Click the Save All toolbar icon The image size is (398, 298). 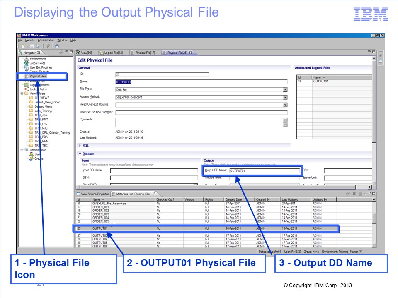[38, 46]
